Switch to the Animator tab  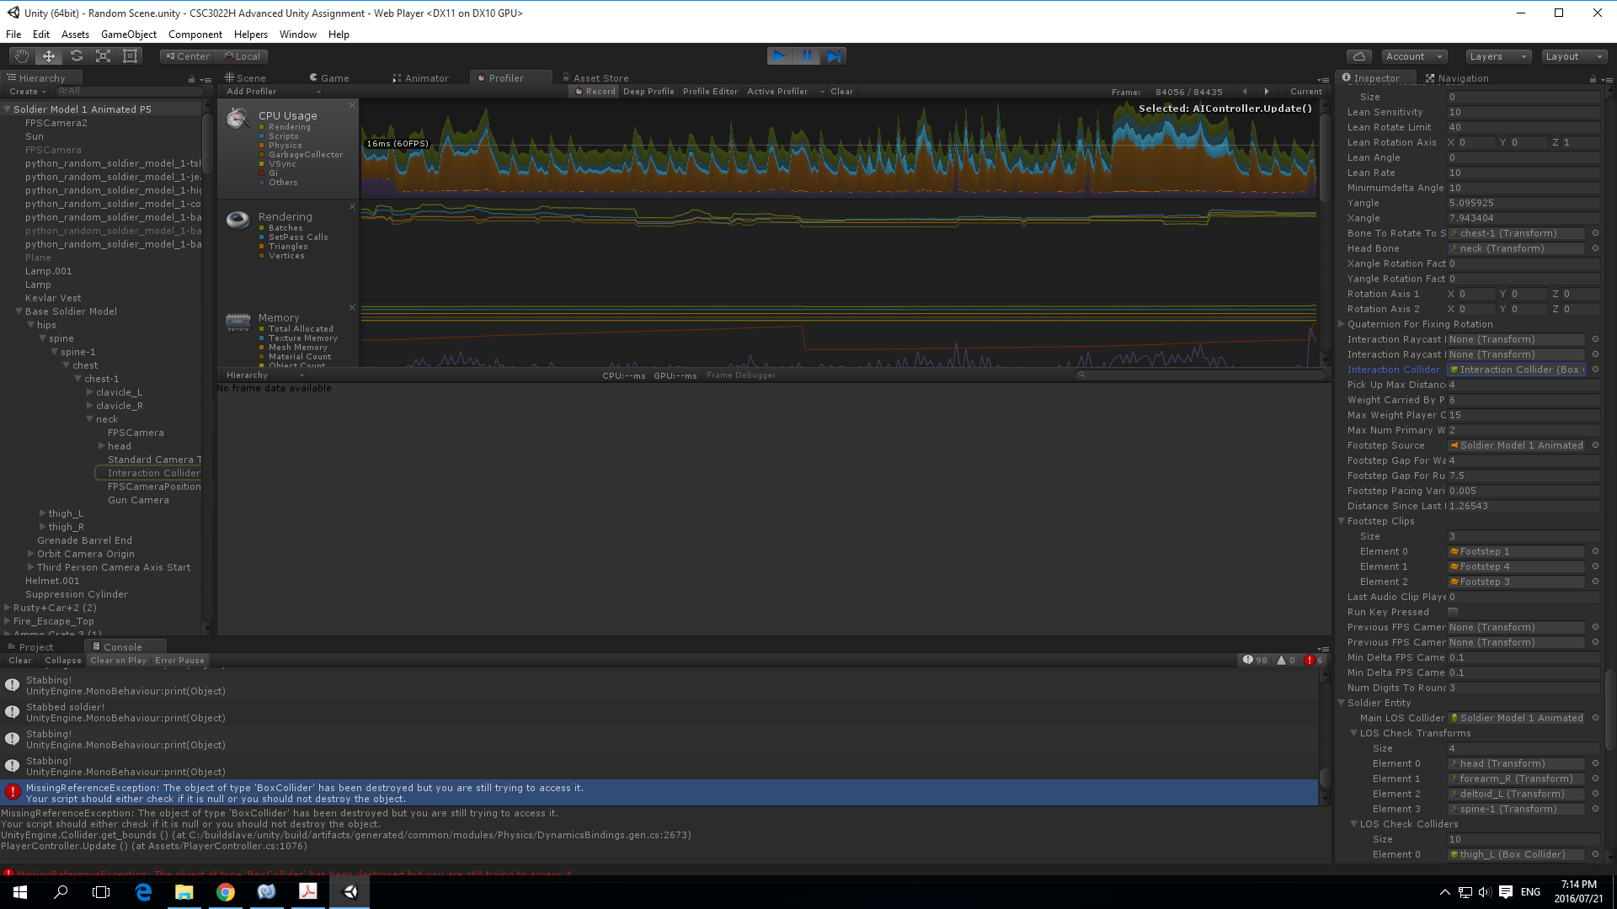(x=420, y=78)
